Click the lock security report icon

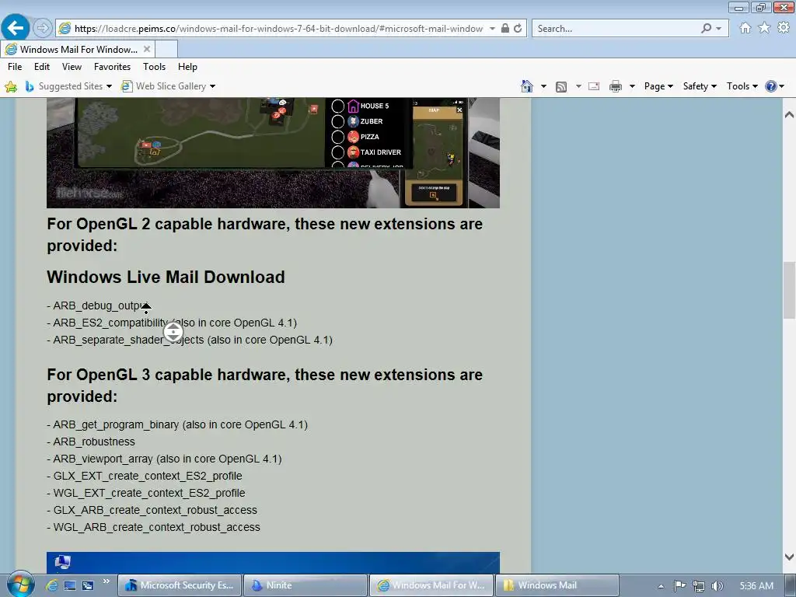[505, 29]
